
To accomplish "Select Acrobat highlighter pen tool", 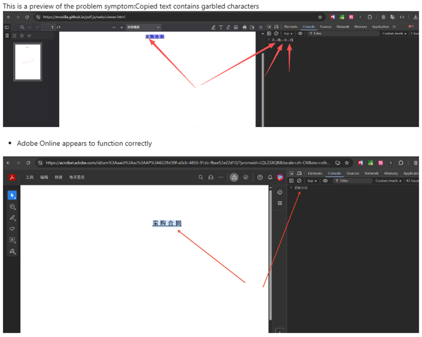I will [x=12, y=217].
